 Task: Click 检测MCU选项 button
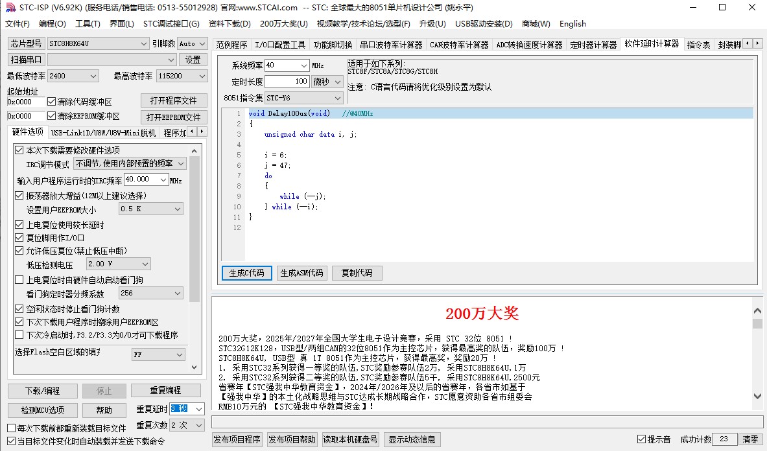(x=43, y=410)
